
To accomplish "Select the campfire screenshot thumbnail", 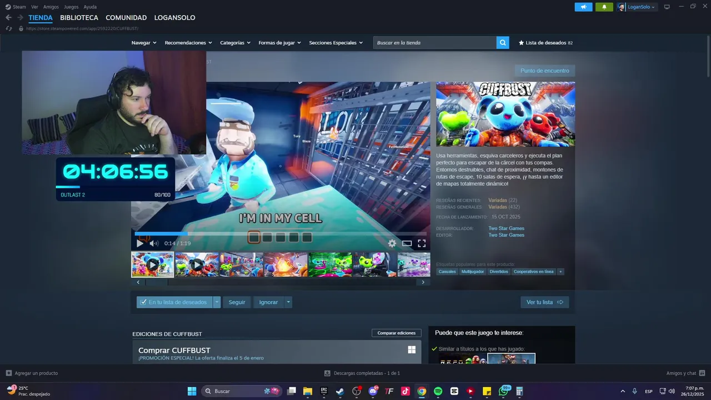I will pos(286,264).
